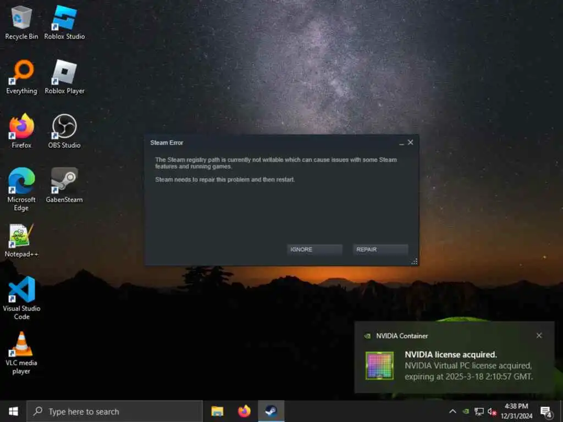Open the Recycle Bin desktop icon
Image resolution: width=563 pixels, height=422 pixels.
coord(21,22)
